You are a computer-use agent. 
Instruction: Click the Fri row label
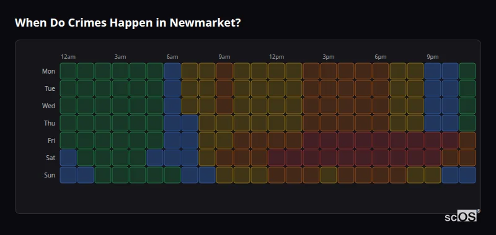pos(51,140)
